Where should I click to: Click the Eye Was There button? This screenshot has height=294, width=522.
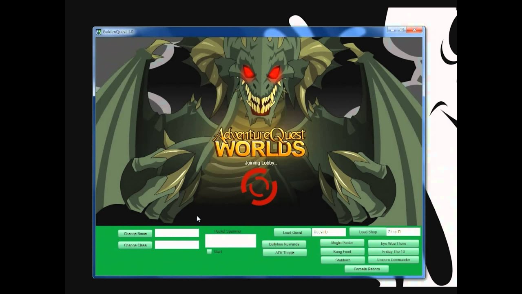(394, 243)
